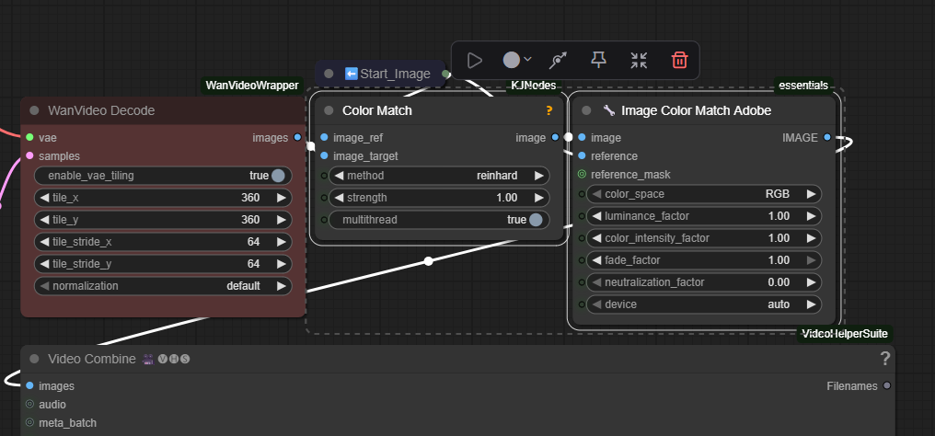This screenshot has width=935, height=436.
Task: Collapse the Video Combine node dot
Action: click(x=34, y=359)
